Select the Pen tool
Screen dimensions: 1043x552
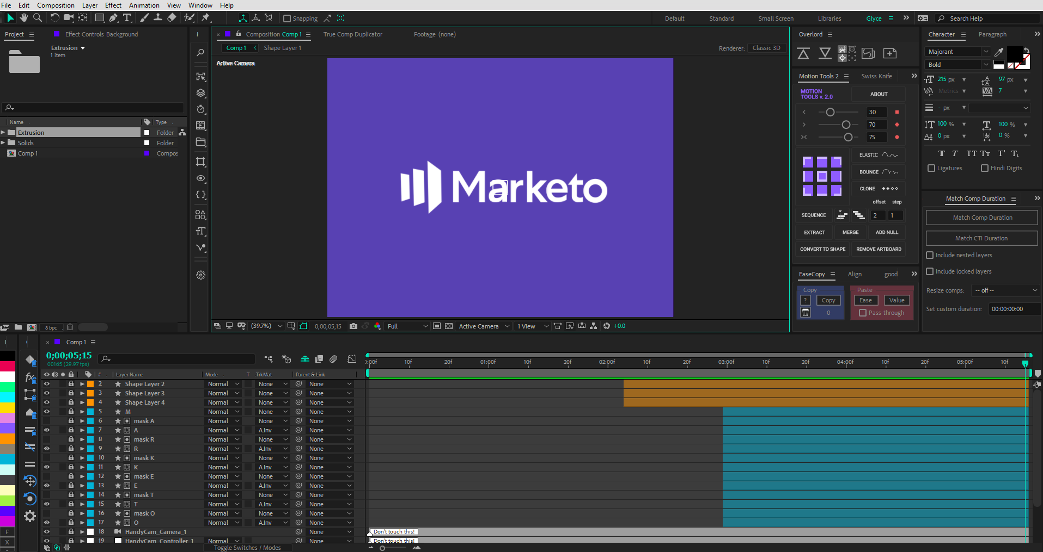(x=113, y=18)
